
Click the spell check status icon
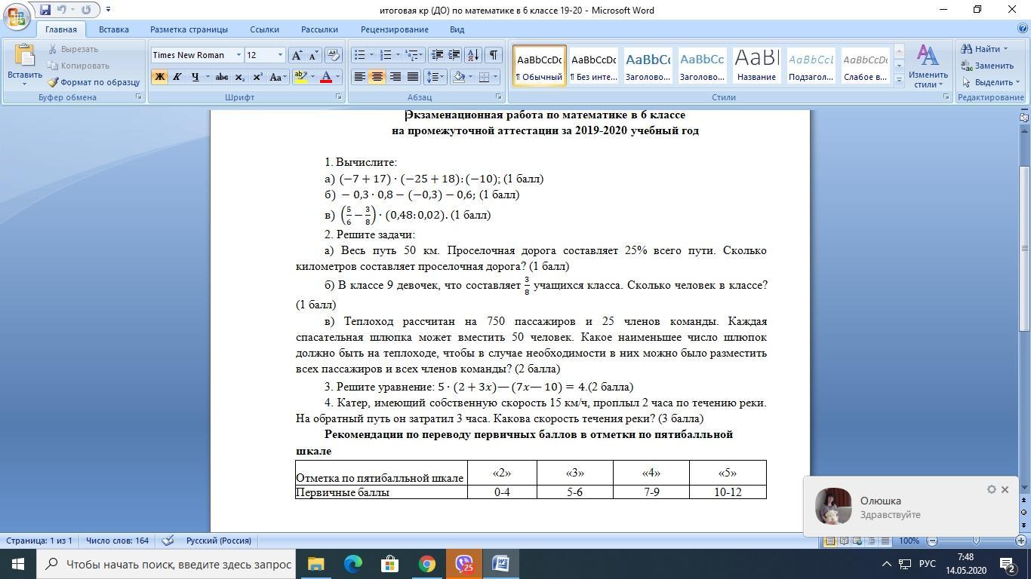168,541
